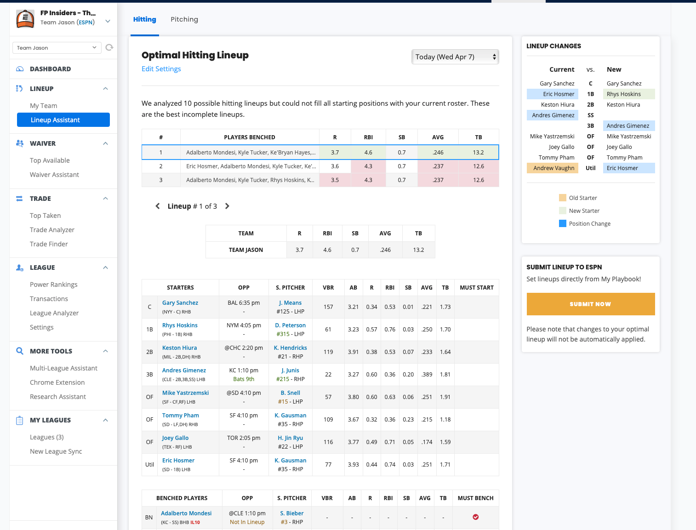This screenshot has width=696, height=530.
Task: Open pitcher H. Jin Ryu link
Action: pyautogui.click(x=290, y=438)
